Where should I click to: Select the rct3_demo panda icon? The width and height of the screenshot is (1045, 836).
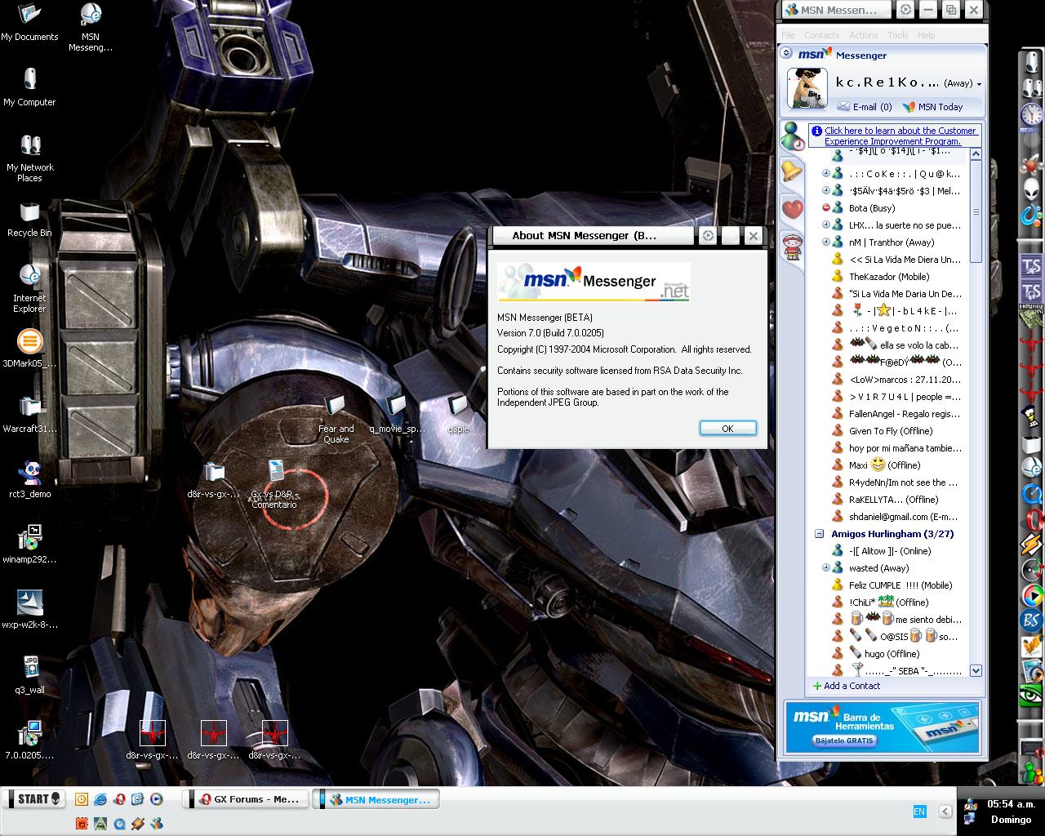[x=29, y=479]
